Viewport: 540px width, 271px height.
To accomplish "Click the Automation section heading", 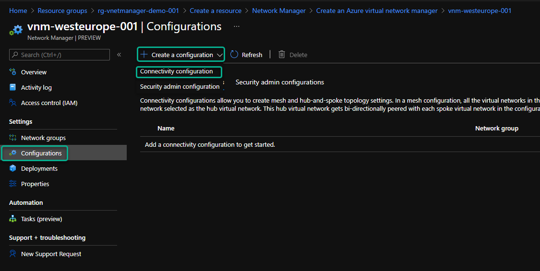I will tap(26, 202).
